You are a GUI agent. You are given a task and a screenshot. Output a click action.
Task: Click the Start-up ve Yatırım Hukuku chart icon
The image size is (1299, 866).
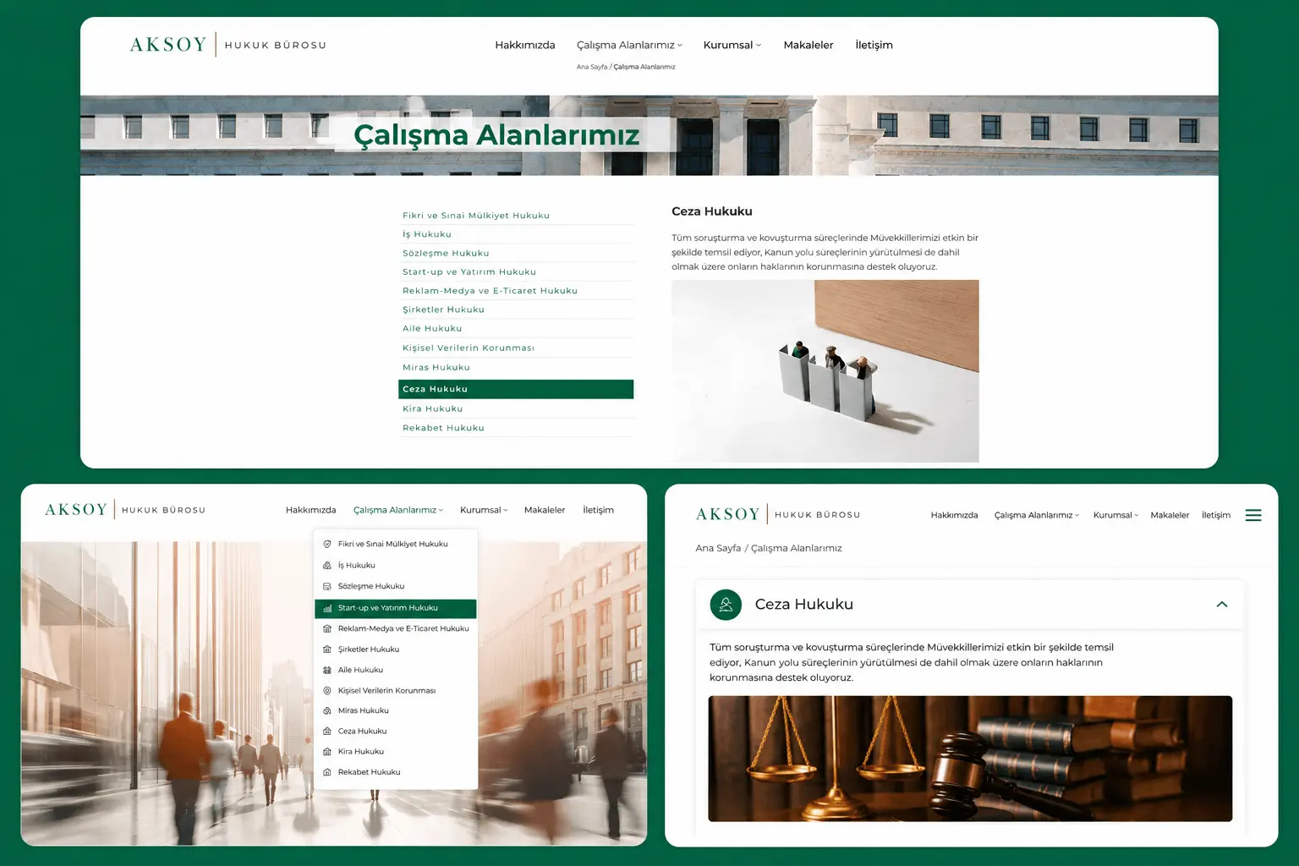pos(327,608)
